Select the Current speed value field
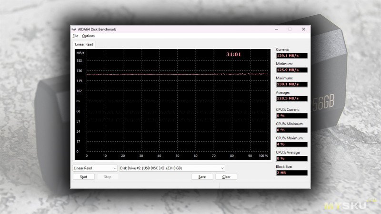Image resolution: width=381 pixels, height=214 pixels. [291, 56]
